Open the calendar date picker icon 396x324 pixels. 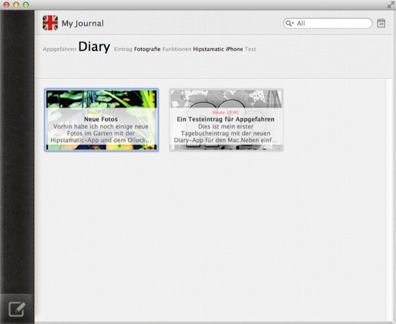pos(381,23)
